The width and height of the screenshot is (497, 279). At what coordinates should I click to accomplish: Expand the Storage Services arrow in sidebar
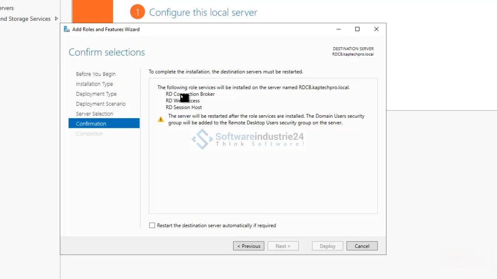[56, 19]
